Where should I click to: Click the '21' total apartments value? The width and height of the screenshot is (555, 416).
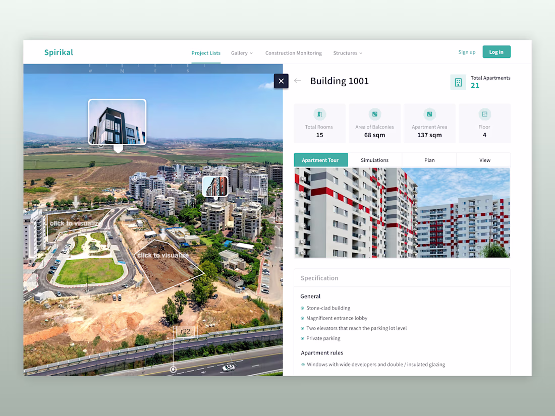tap(475, 85)
